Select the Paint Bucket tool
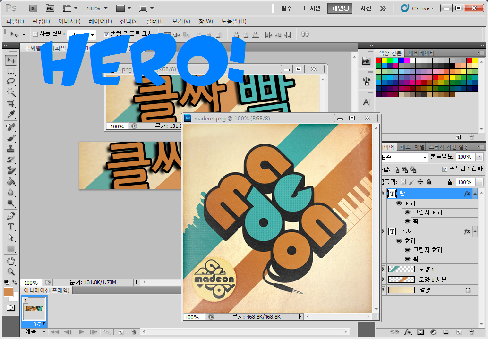 tap(11, 181)
